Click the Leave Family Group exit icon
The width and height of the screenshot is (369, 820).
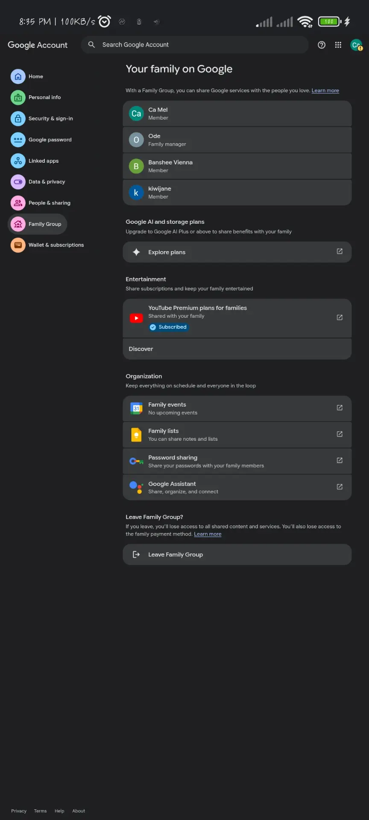136,554
